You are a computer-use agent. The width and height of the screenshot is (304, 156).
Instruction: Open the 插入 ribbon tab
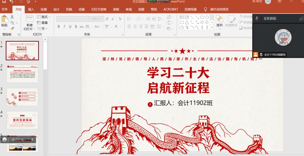coord(31,9)
